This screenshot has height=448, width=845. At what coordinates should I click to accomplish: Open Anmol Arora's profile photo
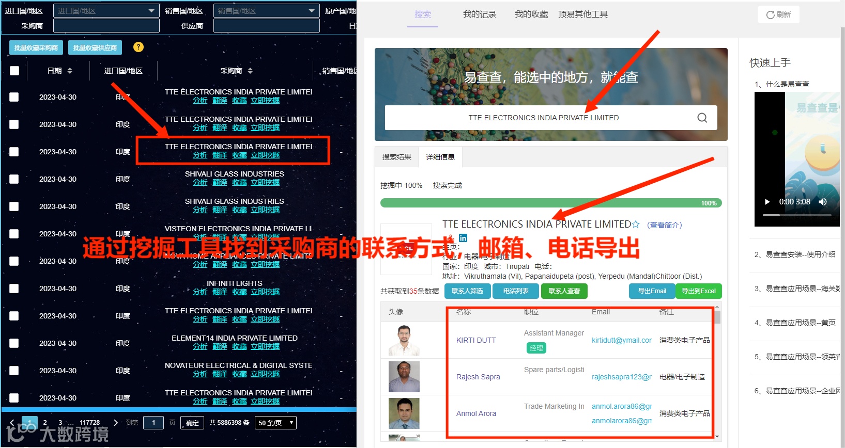point(404,413)
